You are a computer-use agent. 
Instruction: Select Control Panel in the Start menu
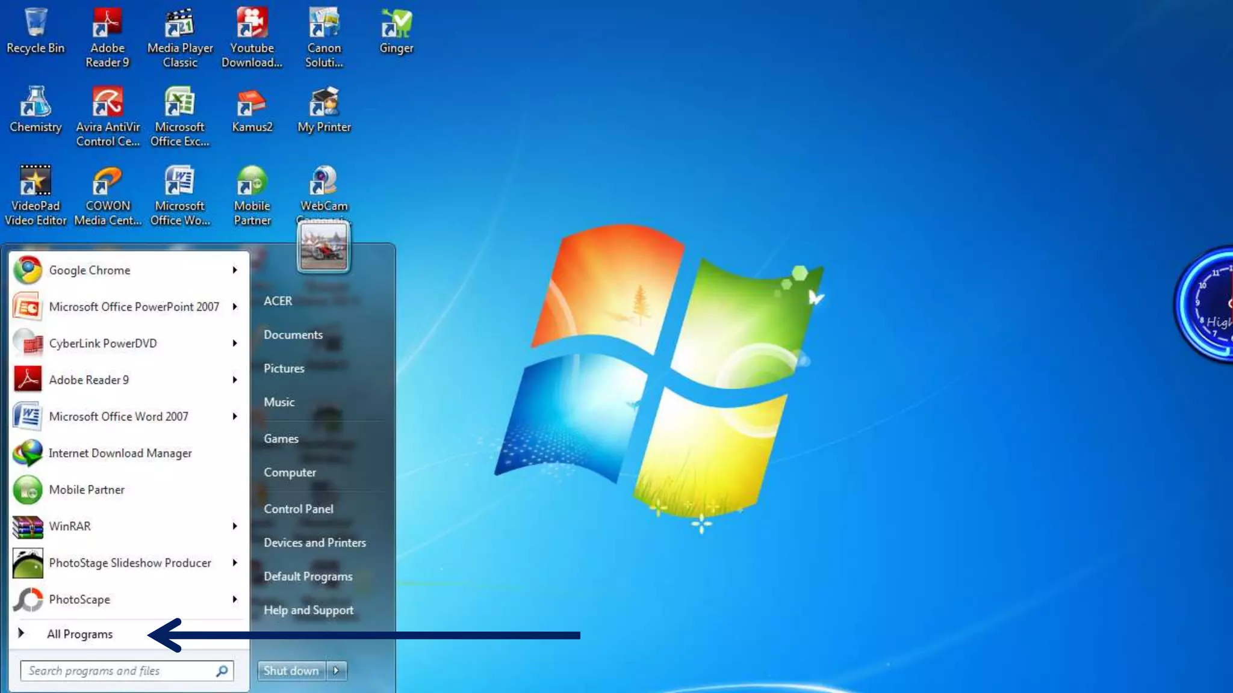coord(298,509)
